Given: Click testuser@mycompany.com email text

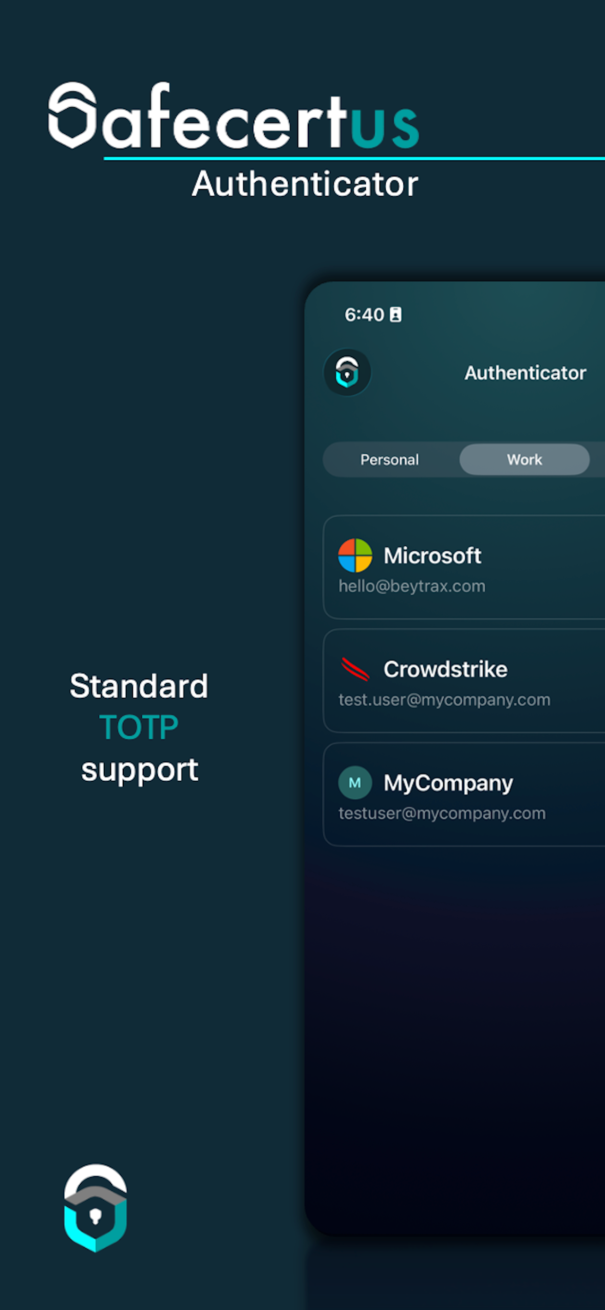Looking at the screenshot, I should click(x=442, y=814).
